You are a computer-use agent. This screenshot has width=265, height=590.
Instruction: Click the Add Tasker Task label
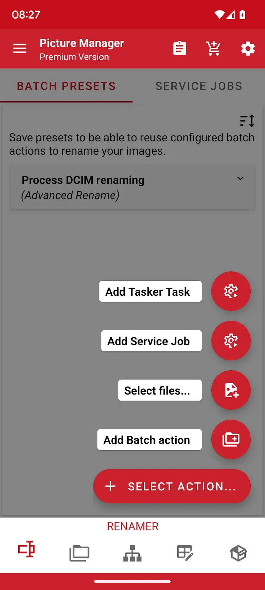coord(150,292)
